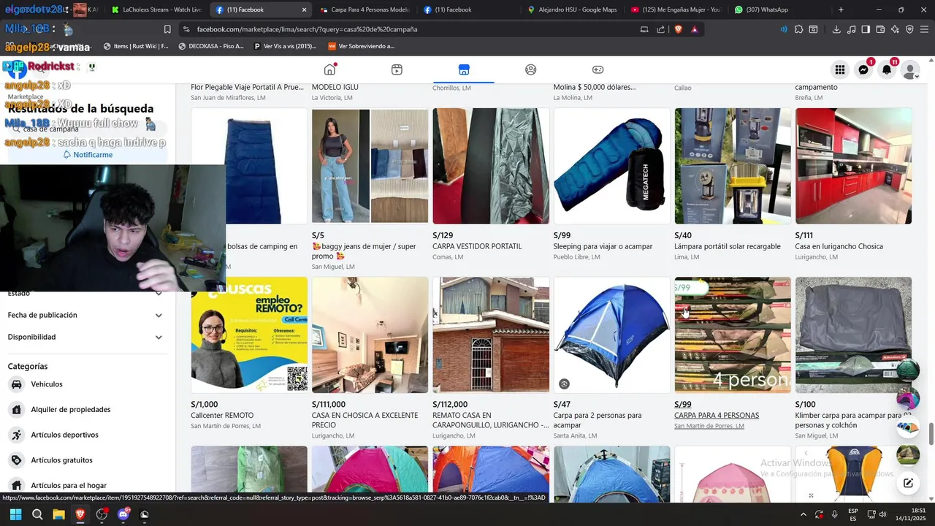This screenshot has width=935, height=526.
Task: Toggle the browser sidebar panel icon
Action: coord(866,29)
